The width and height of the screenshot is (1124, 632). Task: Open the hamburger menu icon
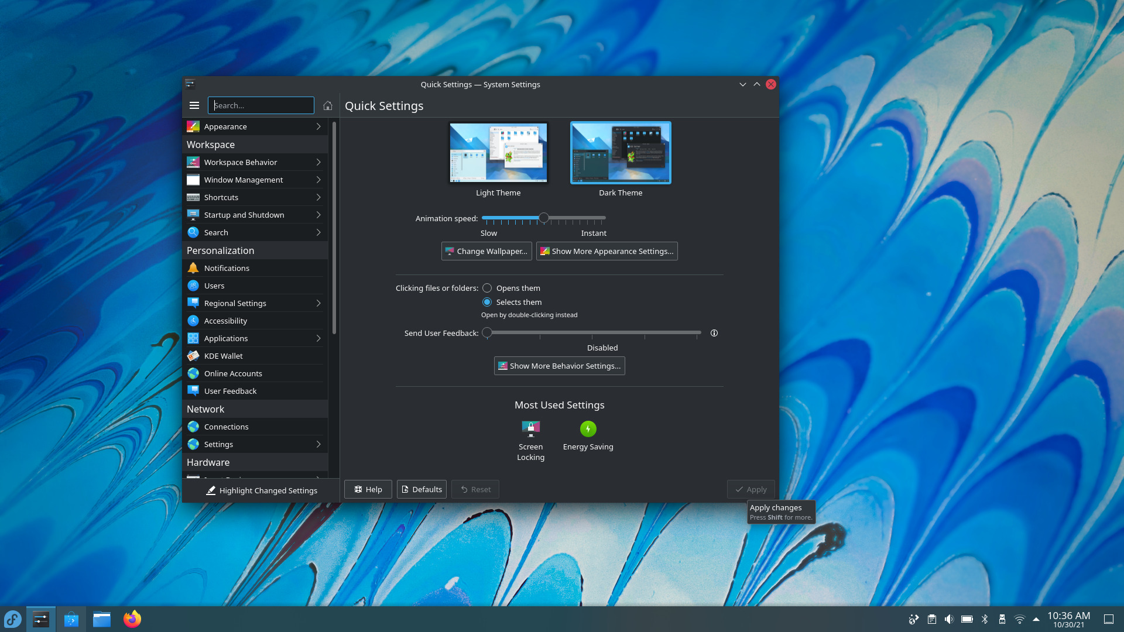coord(194,105)
